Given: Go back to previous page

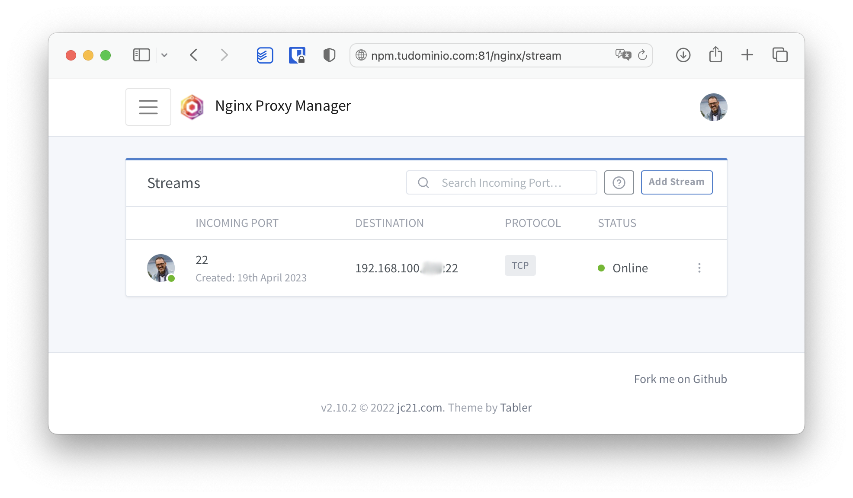Looking at the screenshot, I should click(x=194, y=55).
